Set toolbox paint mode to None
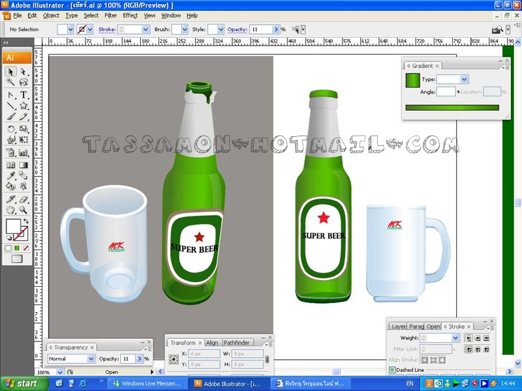Viewport: 522px width, 391px height. tap(25, 248)
